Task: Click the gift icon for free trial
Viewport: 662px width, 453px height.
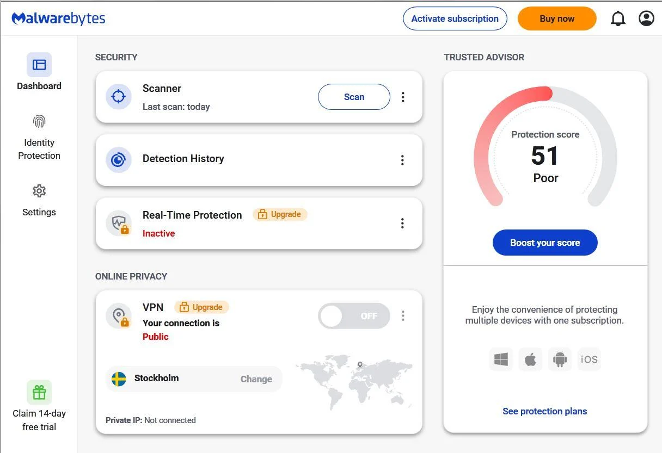Action: tap(39, 392)
